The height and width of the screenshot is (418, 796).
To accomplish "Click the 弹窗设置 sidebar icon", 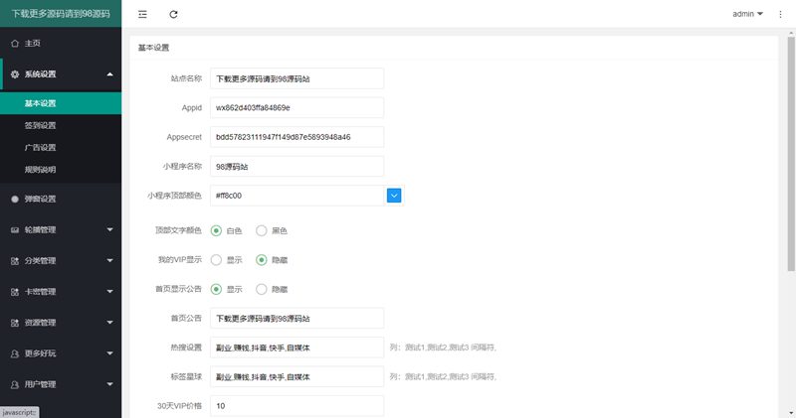I will click(x=14, y=199).
